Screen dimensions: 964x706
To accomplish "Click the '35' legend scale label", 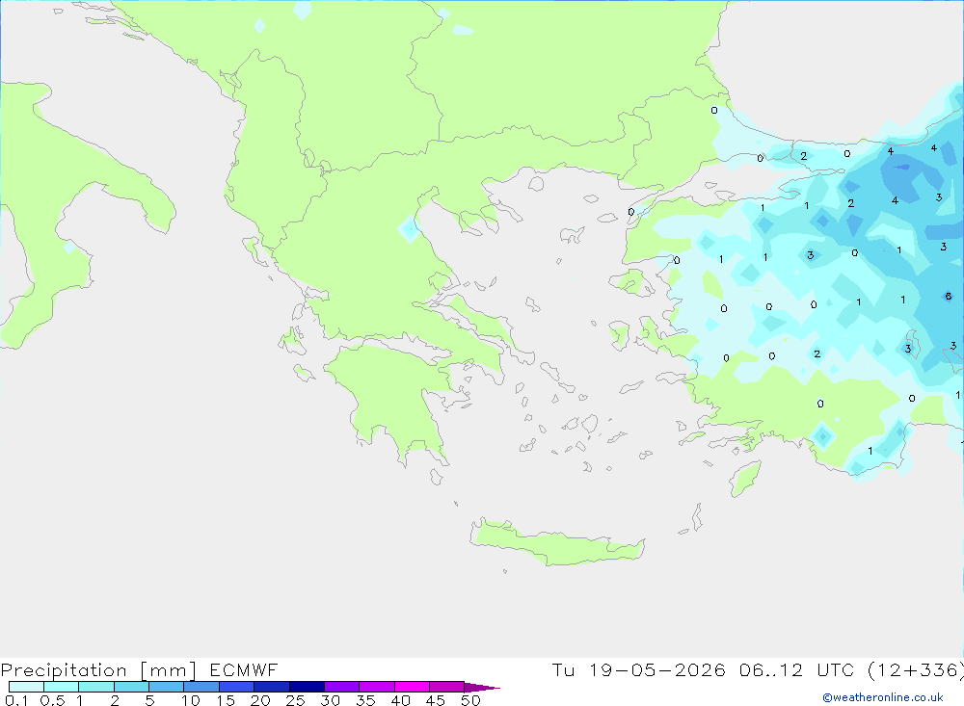I will [365, 700].
